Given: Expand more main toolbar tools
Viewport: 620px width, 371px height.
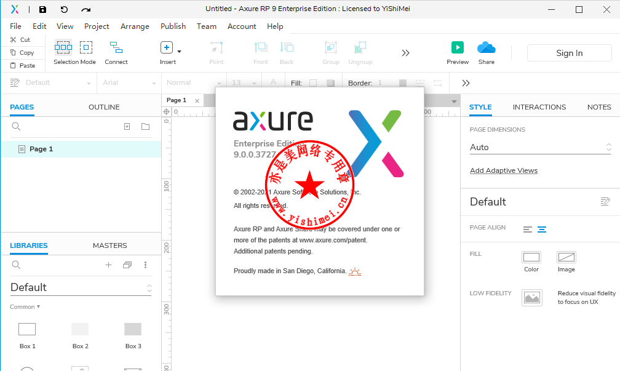Looking at the screenshot, I should pyautogui.click(x=405, y=53).
